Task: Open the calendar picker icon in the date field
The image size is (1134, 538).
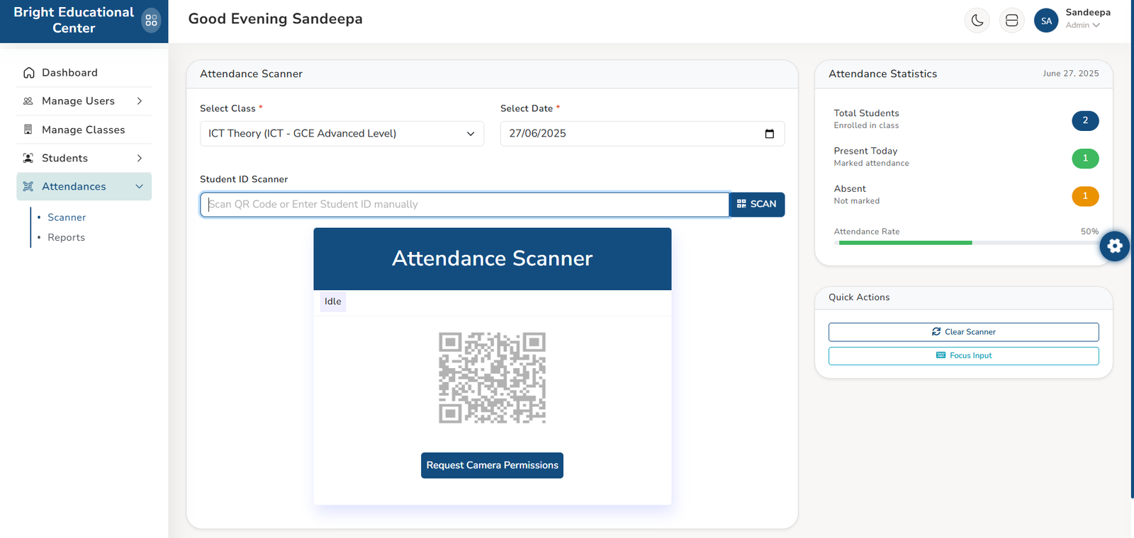Action: point(769,134)
